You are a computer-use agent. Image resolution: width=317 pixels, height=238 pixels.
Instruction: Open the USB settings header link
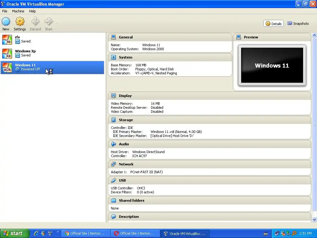point(122,180)
